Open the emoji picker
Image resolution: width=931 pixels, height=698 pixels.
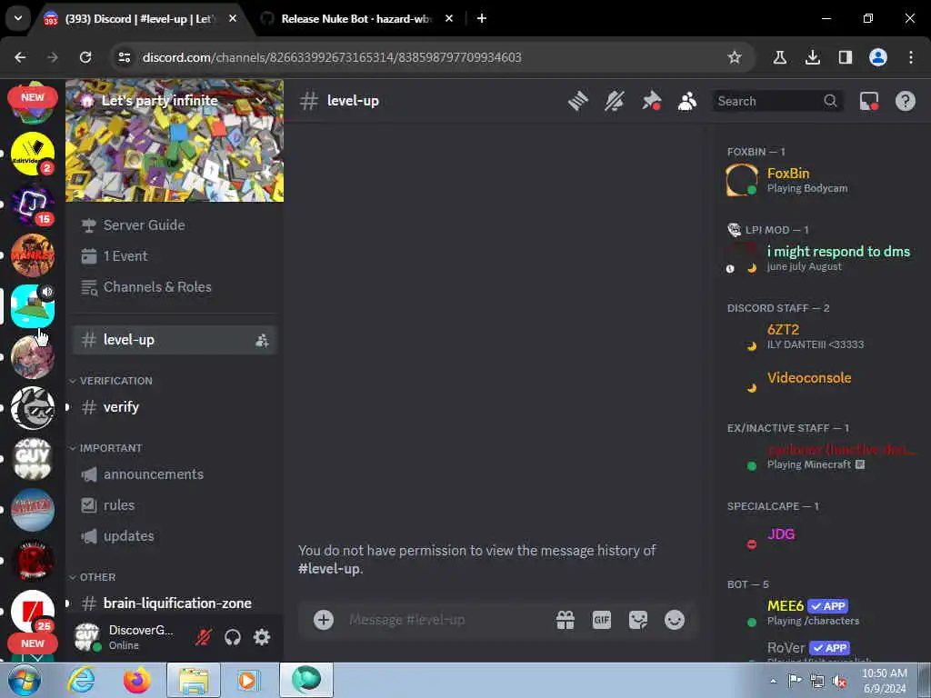pos(675,620)
